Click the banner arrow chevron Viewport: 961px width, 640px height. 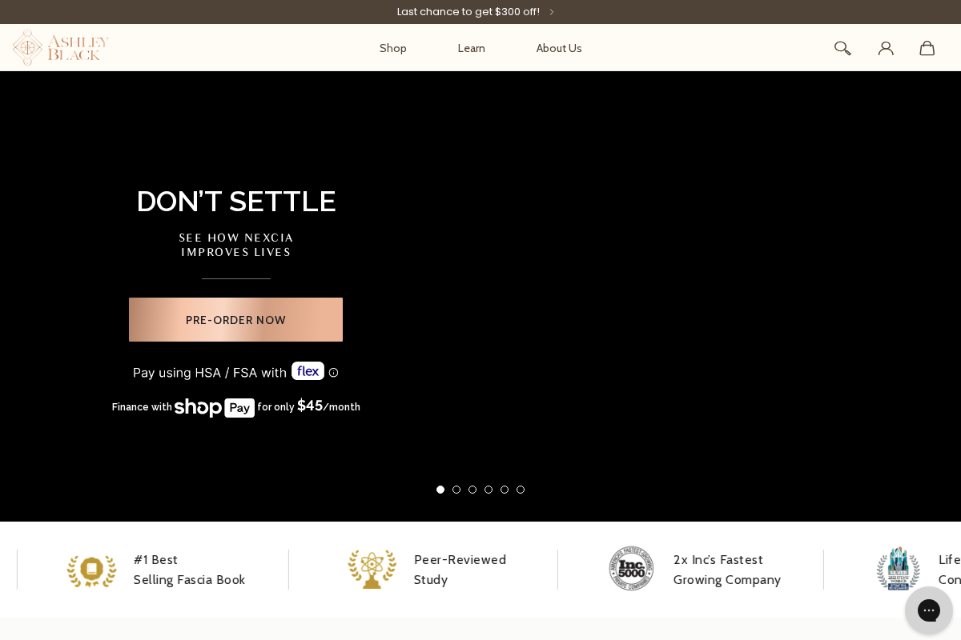click(551, 11)
